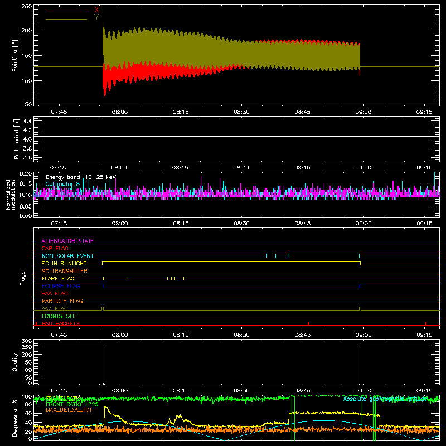The height and width of the screenshot is (446, 446).
Task: Click the 09:00 tick under Quality plot
Action: pos(363,391)
